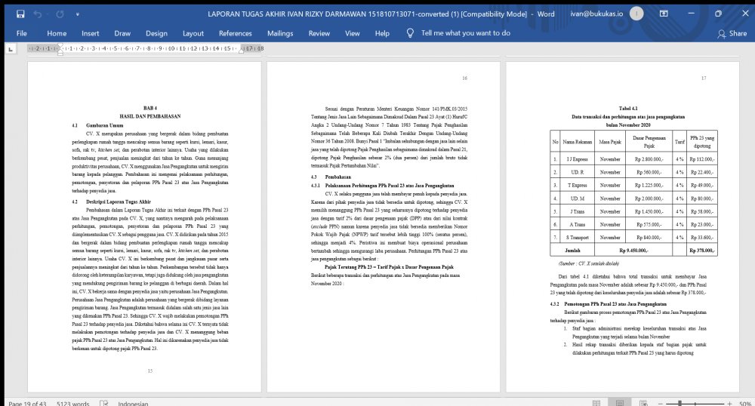755x406 pixels.
Task: Click the Deskripsi Laporan Tugas Akhir subheading
Action: (119, 201)
